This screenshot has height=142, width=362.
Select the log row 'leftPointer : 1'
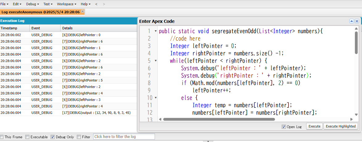point(69,48)
